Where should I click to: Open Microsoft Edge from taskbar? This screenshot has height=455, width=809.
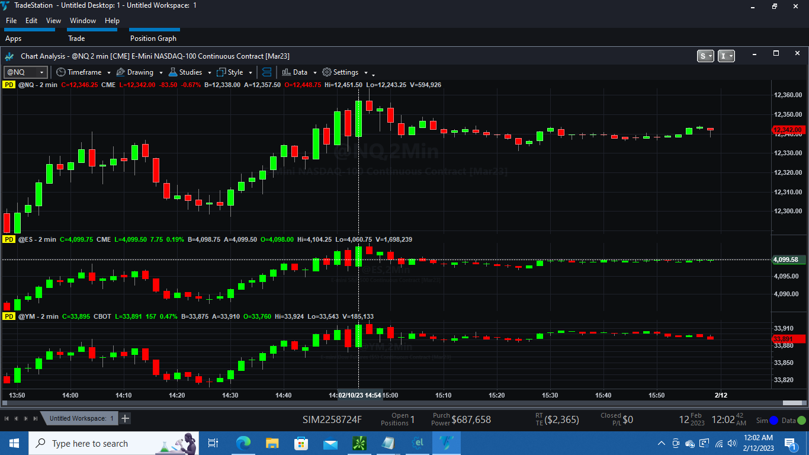[243, 443]
